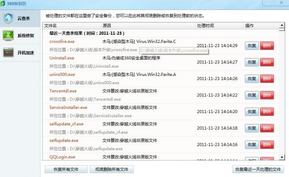Image resolution: width=289 pixels, height=177 pixels.
Task: Select the Tencentdl.exe file name
Action: point(63,91)
